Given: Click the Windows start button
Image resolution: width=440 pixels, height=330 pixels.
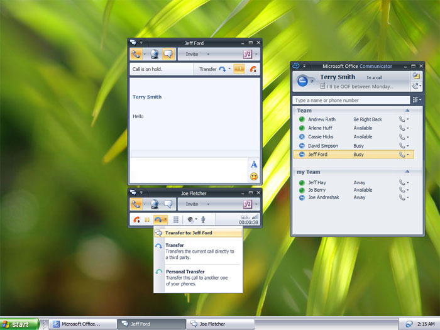Looking at the screenshot, I should pyautogui.click(x=19, y=324).
